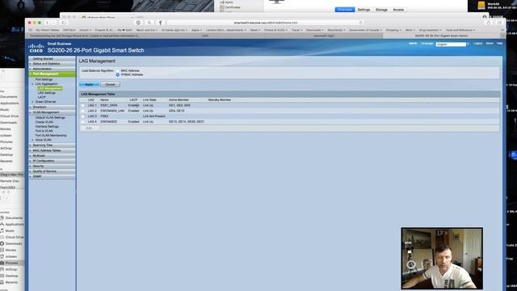This screenshot has height=291, width=517.
Task: Click the Safari address bar
Action: point(266,23)
